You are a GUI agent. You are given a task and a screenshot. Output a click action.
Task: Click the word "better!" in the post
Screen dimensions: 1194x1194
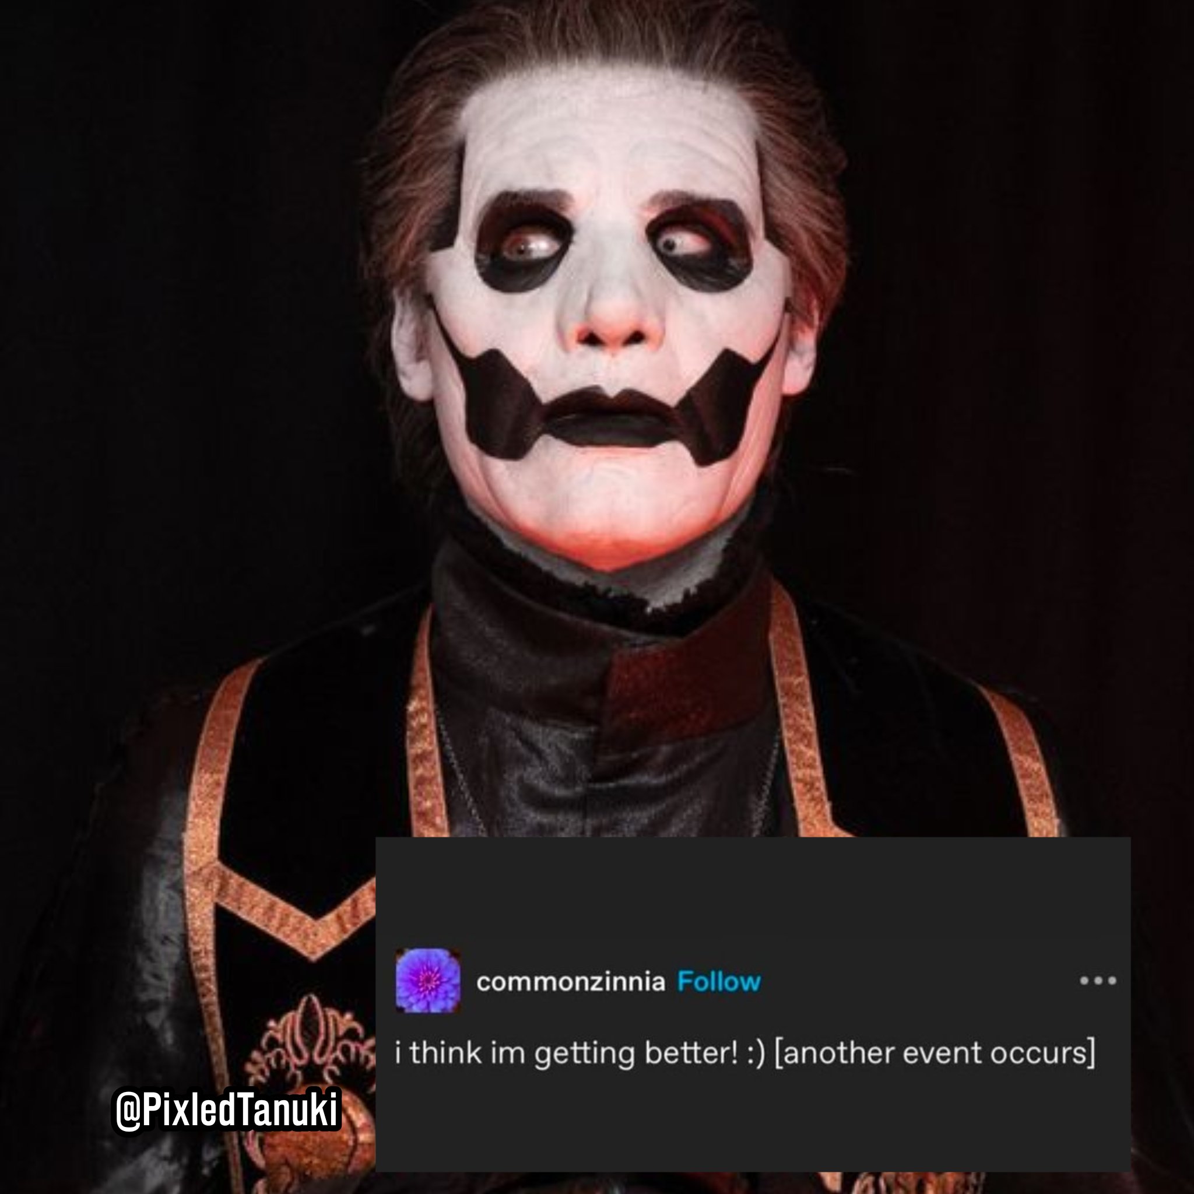691,1052
